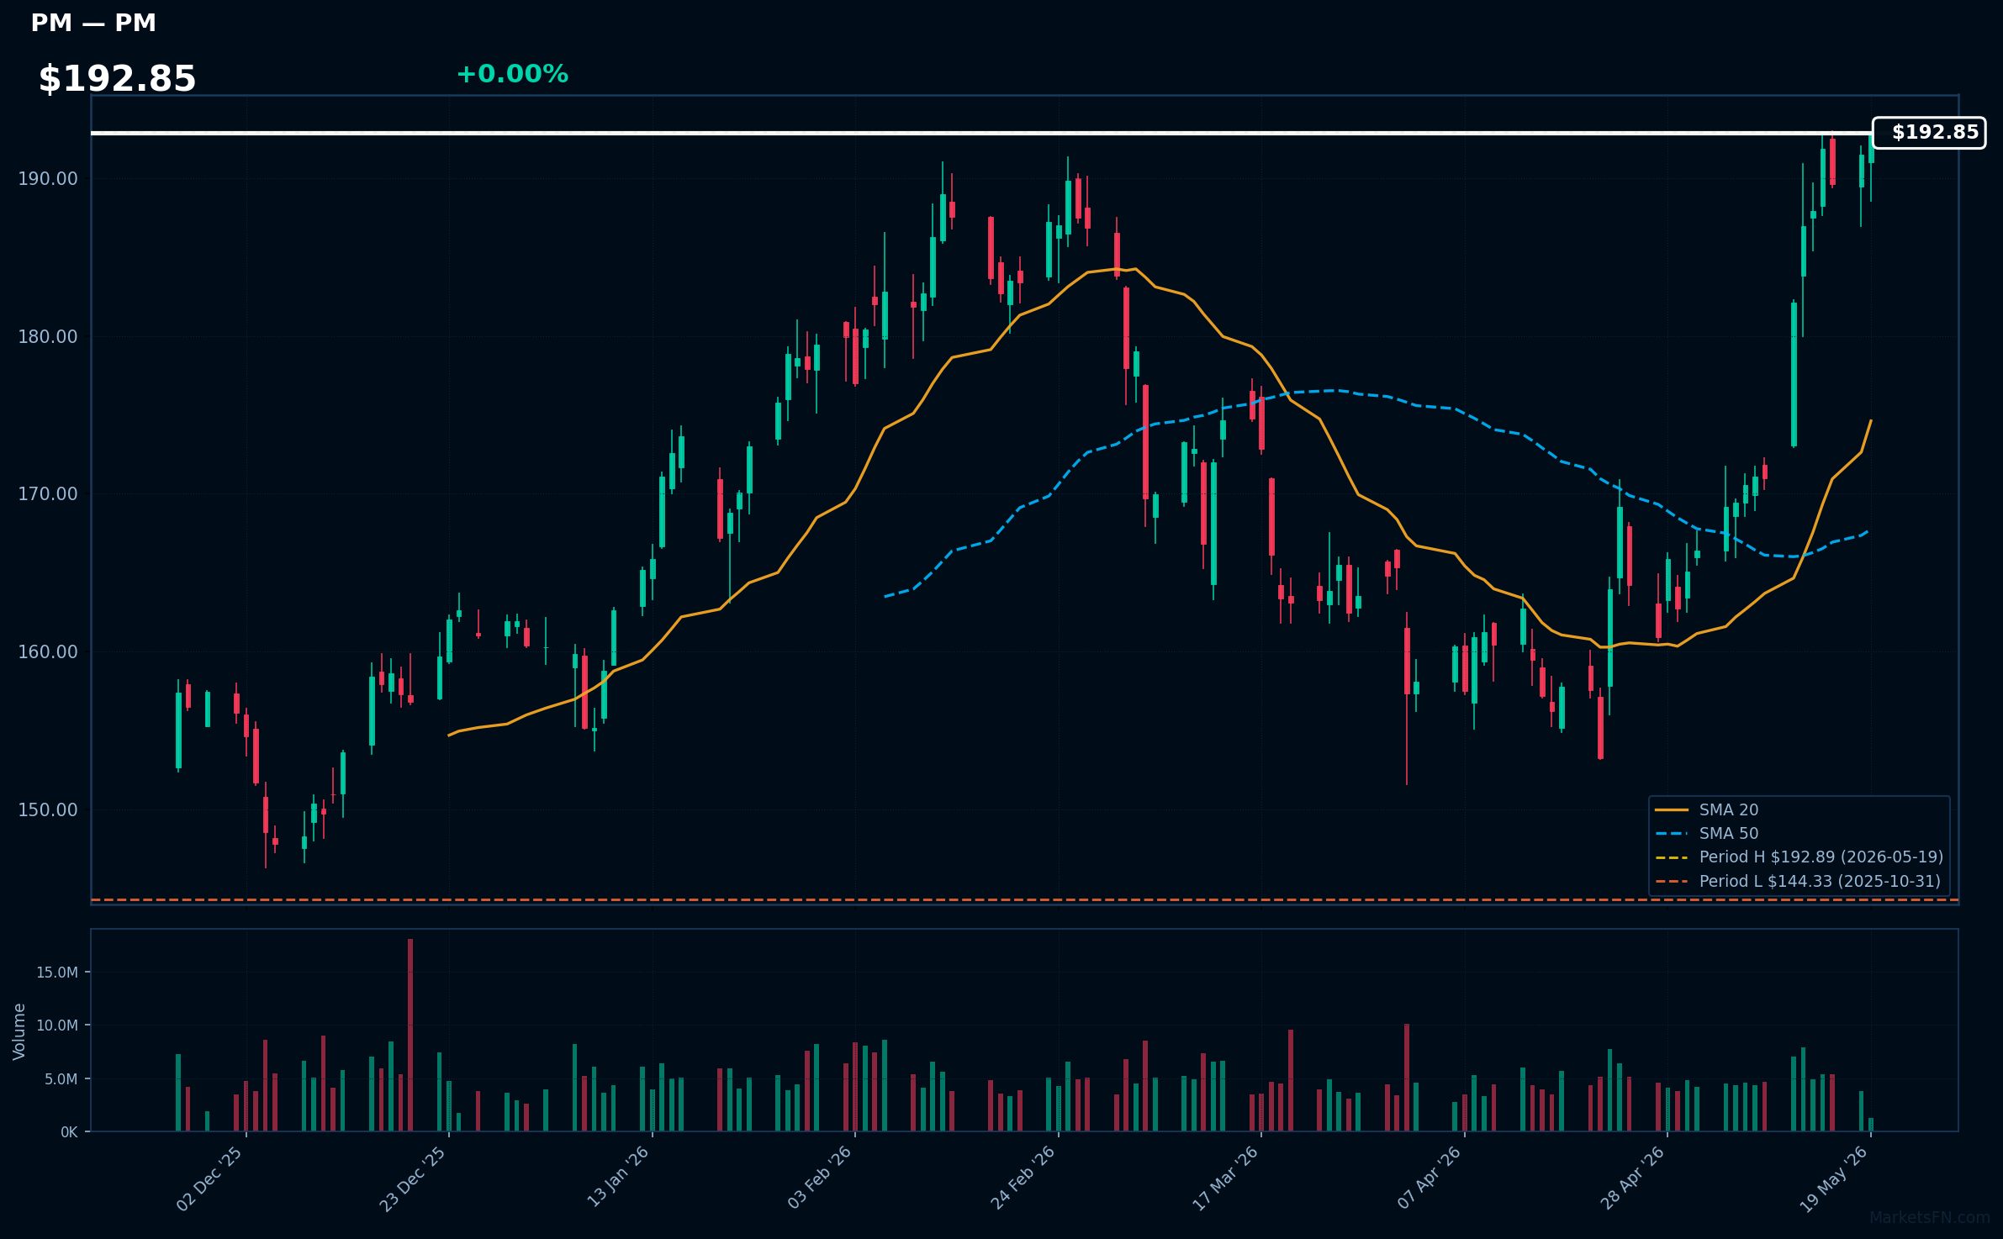Screen dimensions: 2003x1239
Task: Click the 07 Apr '26 date label
Action: 1430,1178
